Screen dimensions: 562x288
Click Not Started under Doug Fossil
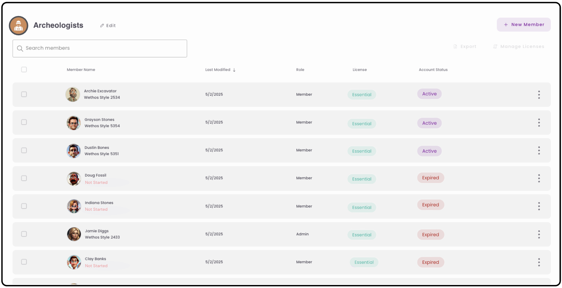(x=96, y=183)
